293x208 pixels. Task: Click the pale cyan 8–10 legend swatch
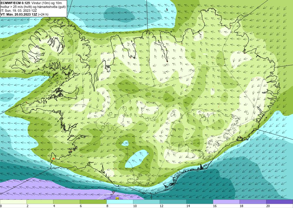[x=120, y=202]
